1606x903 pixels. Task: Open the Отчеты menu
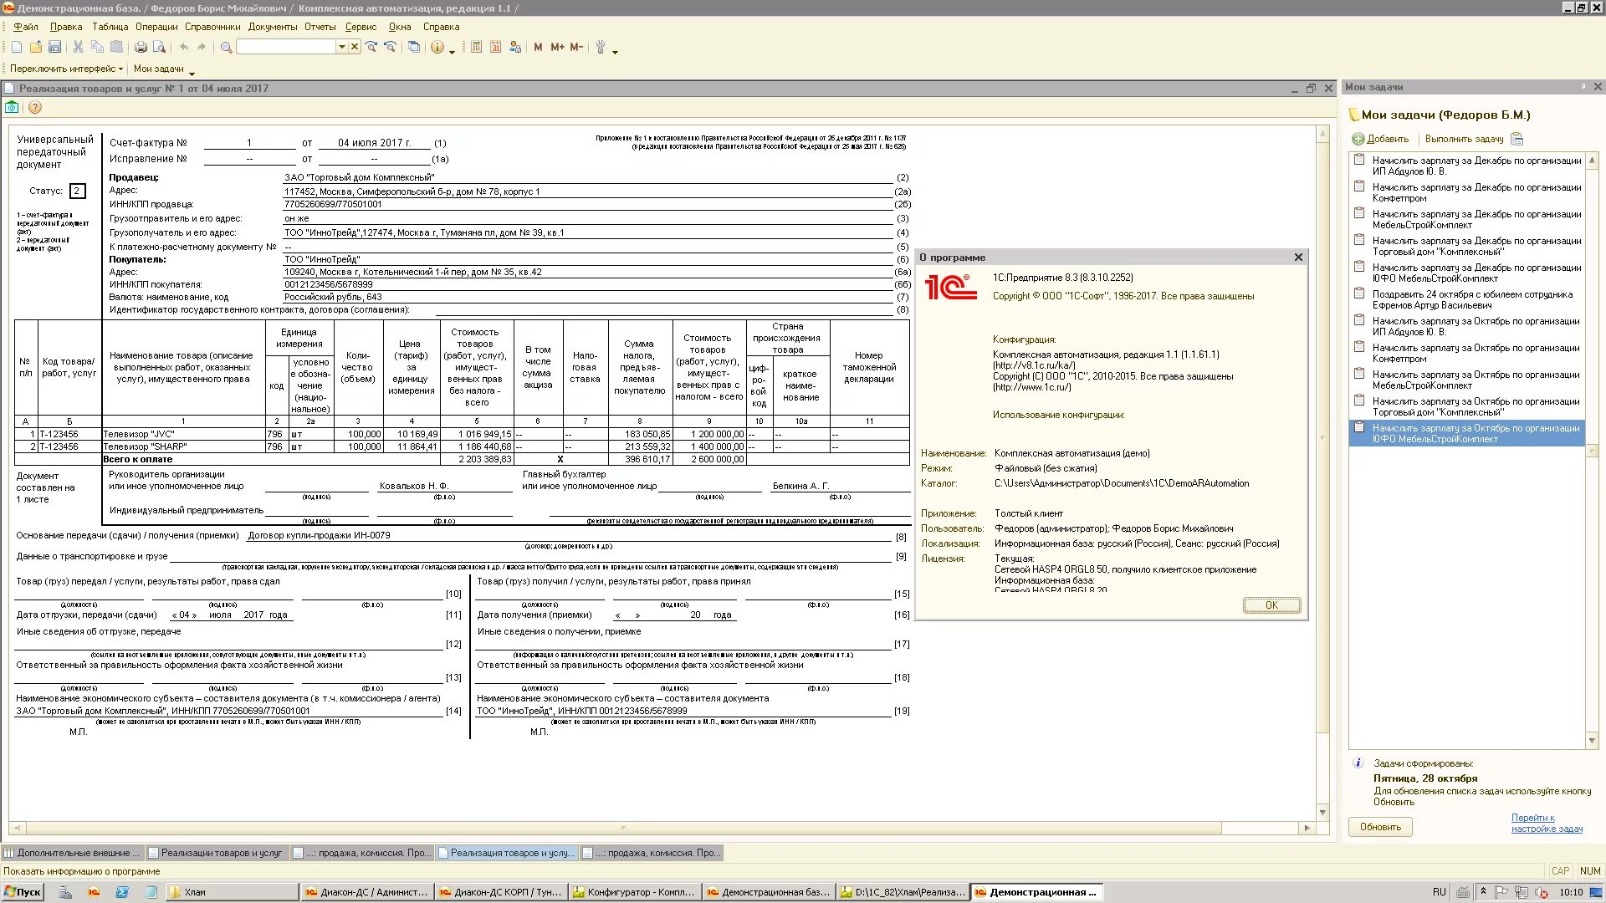click(320, 27)
